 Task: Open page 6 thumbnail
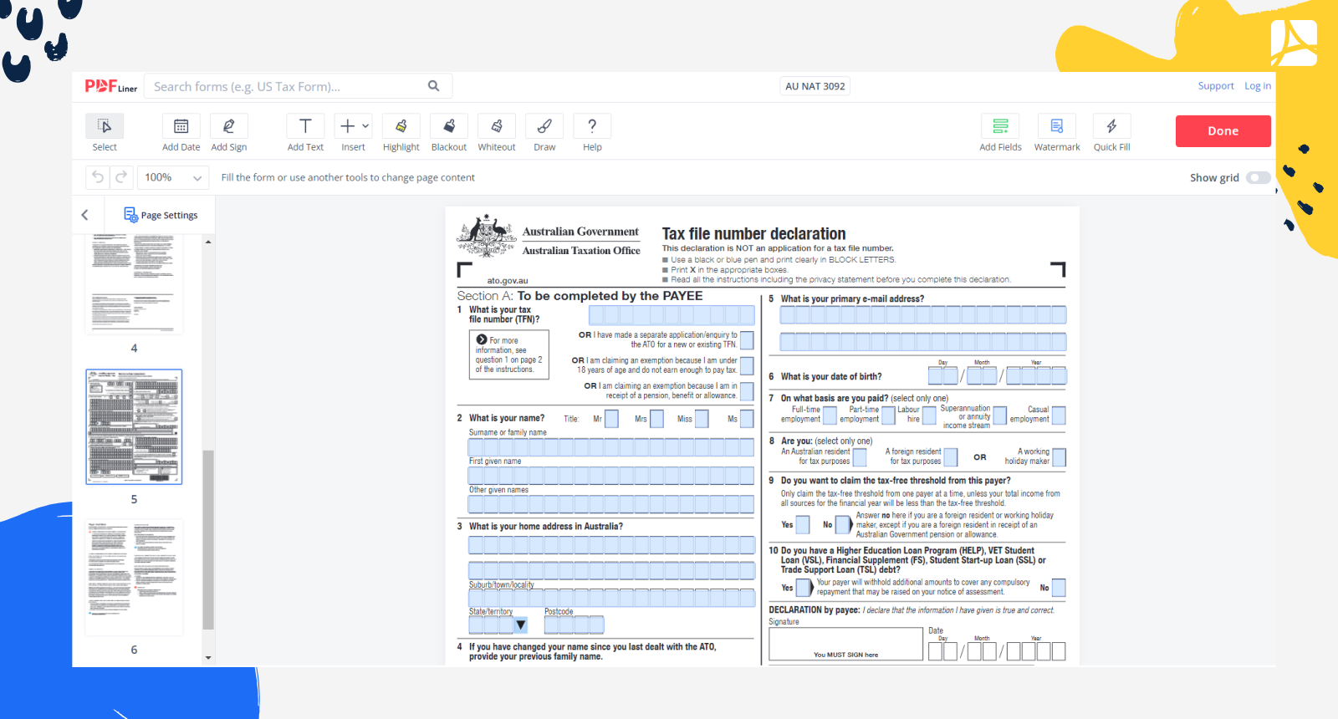pyautogui.click(x=134, y=577)
